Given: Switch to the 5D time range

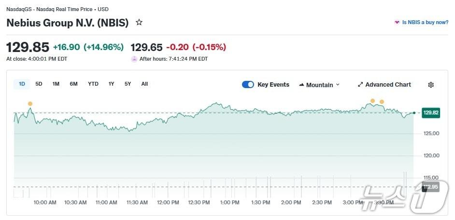Looking at the screenshot, I should (39, 84).
